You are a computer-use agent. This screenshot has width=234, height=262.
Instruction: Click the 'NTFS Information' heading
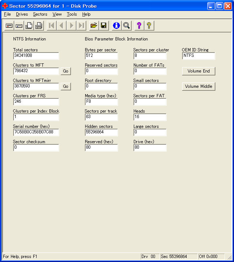30,39
